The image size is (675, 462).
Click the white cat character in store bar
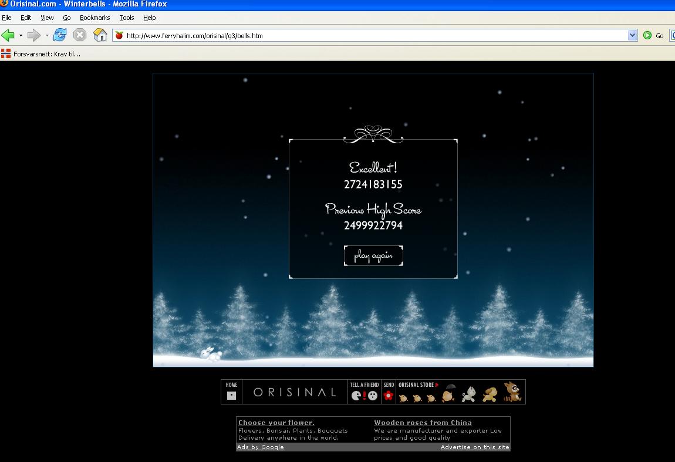pyautogui.click(x=469, y=394)
